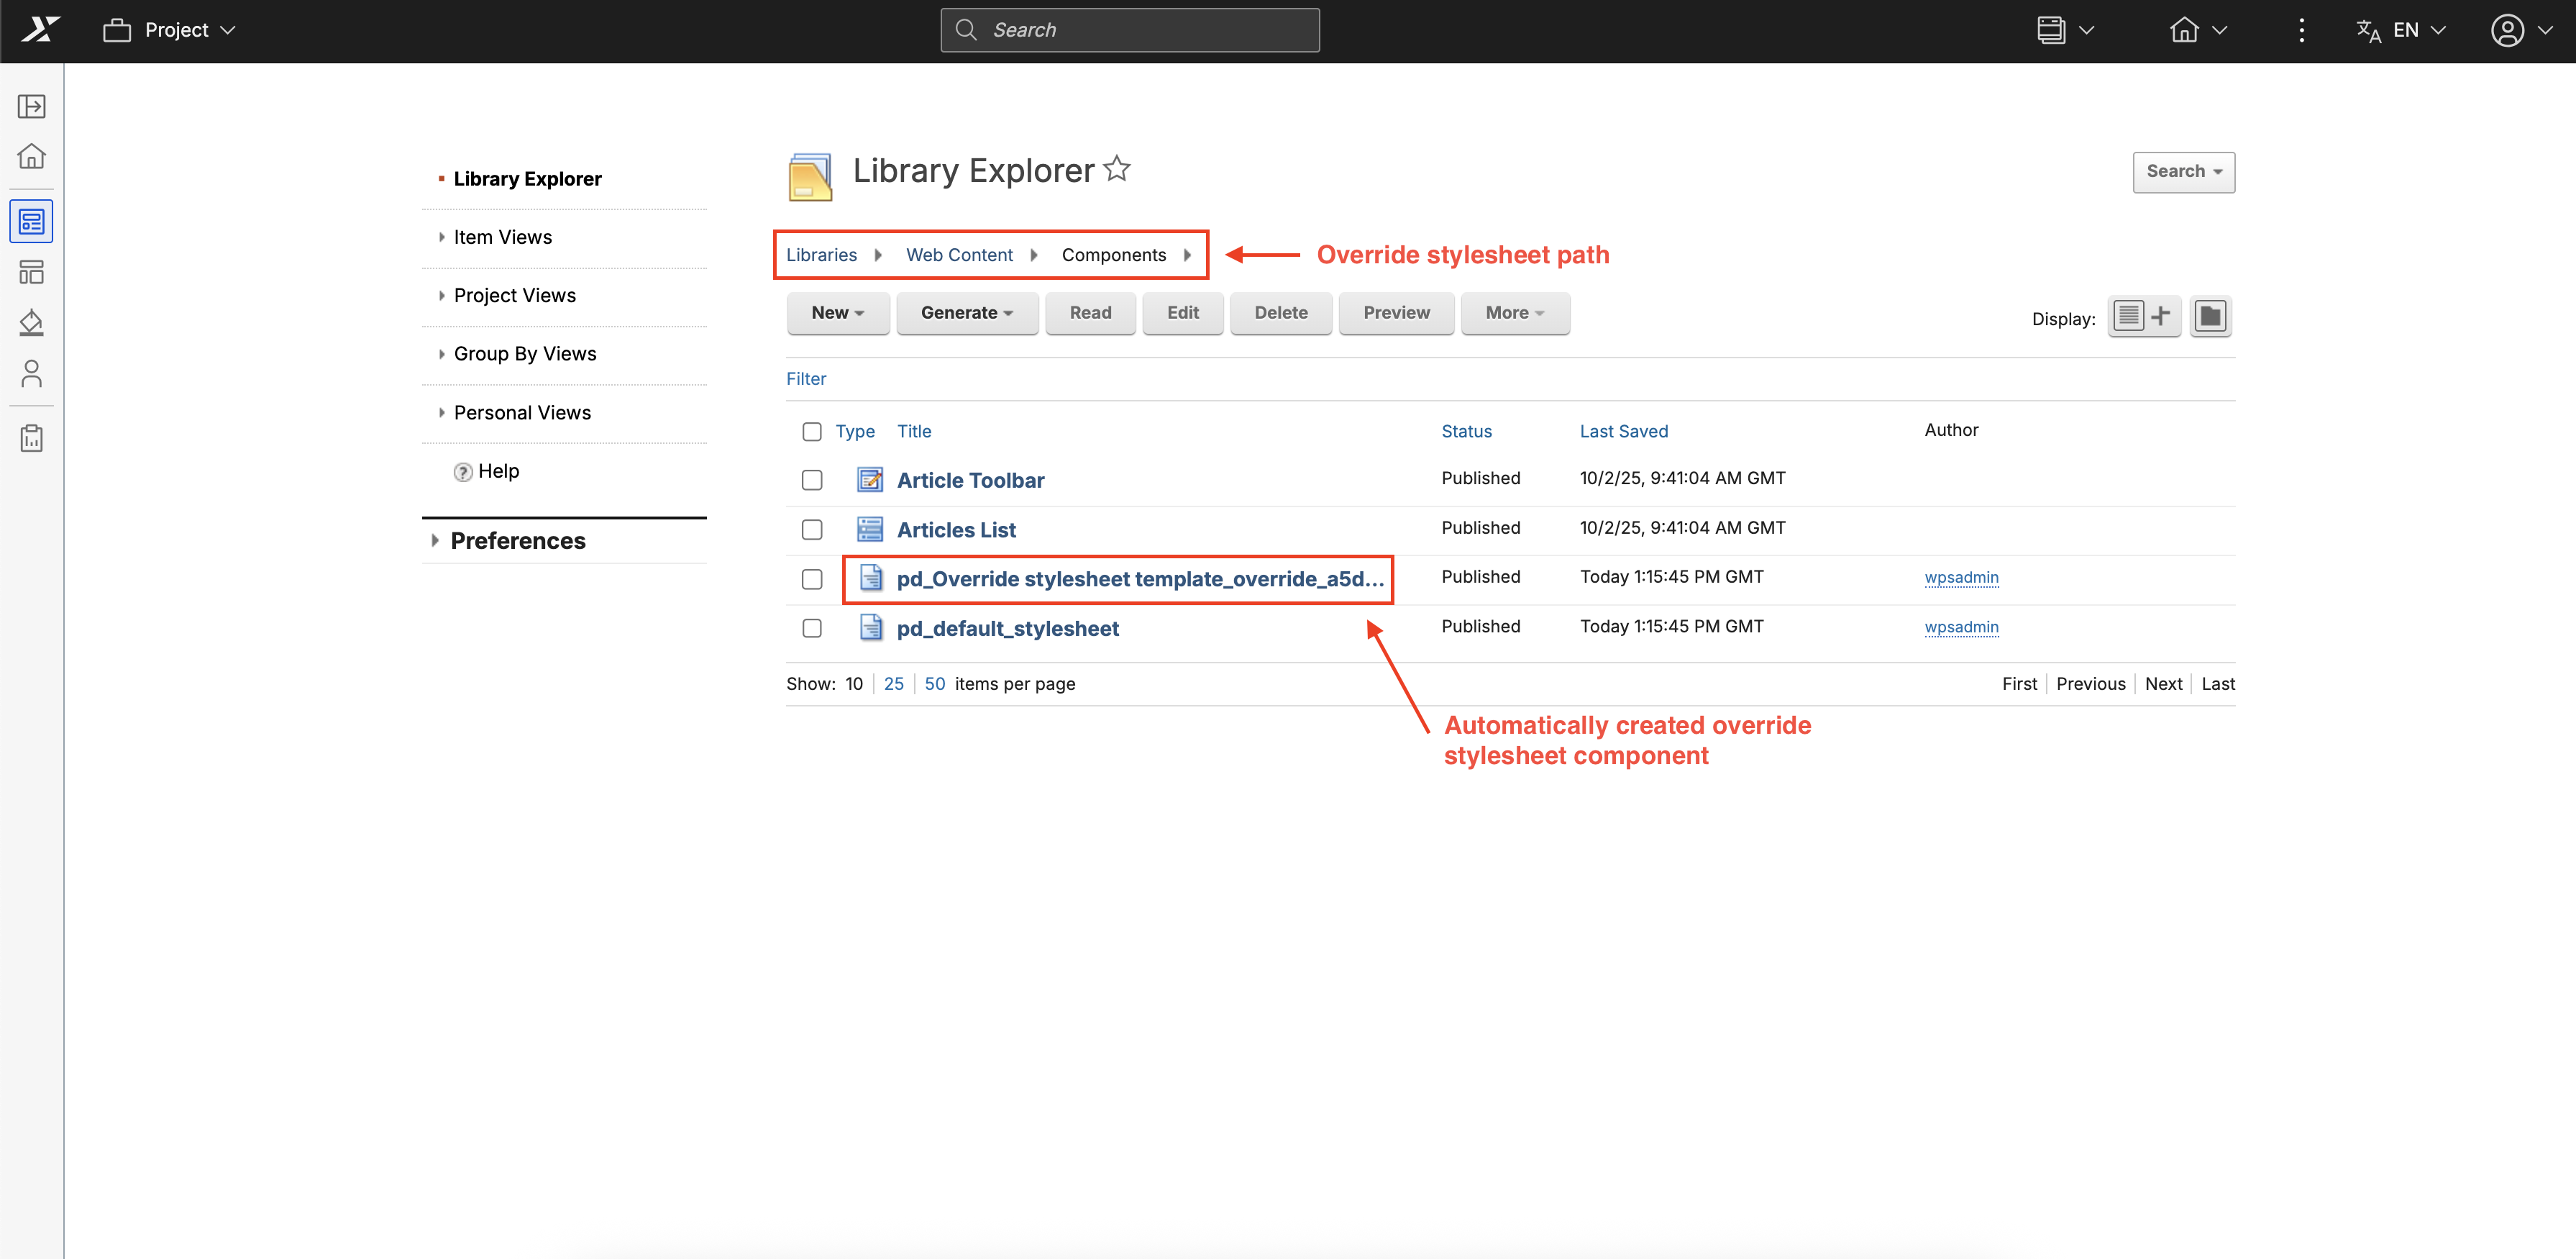
Task: Switch to folder display view icon
Action: click(2209, 317)
